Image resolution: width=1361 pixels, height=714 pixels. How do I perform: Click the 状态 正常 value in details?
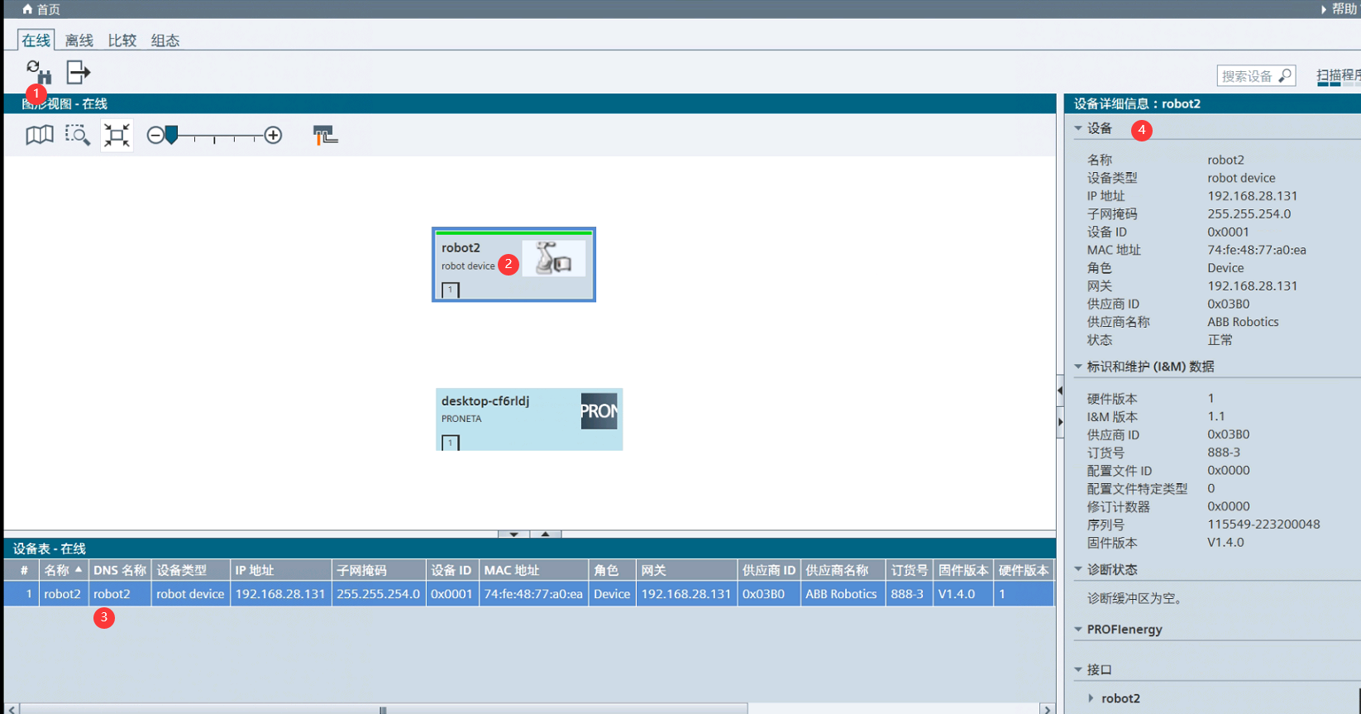pos(1220,340)
